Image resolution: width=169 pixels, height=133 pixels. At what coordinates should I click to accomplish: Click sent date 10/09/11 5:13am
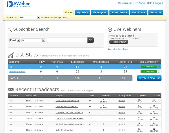point(34,107)
